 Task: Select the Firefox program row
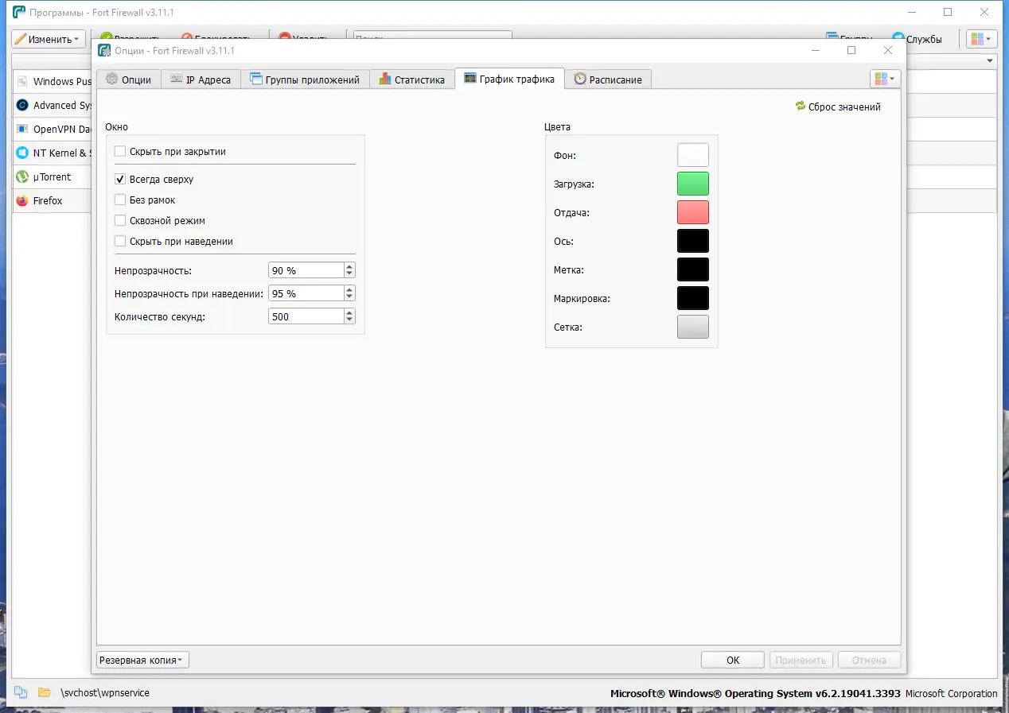[x=53, y=200]
